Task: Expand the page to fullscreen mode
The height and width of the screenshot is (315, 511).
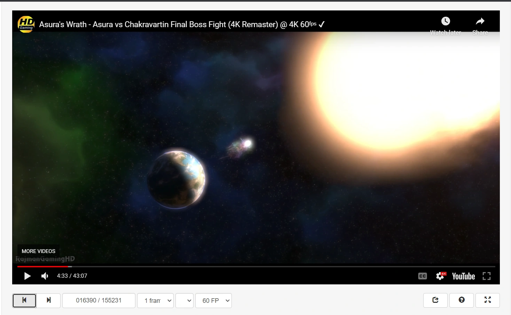Action: point(488,300)
